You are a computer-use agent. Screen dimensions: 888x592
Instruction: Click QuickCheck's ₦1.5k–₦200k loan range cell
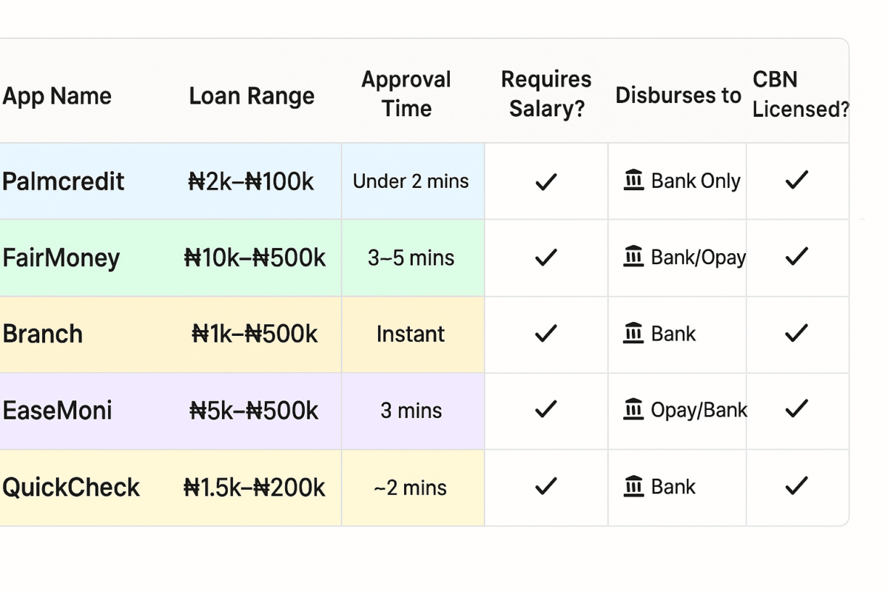point(255,488)
